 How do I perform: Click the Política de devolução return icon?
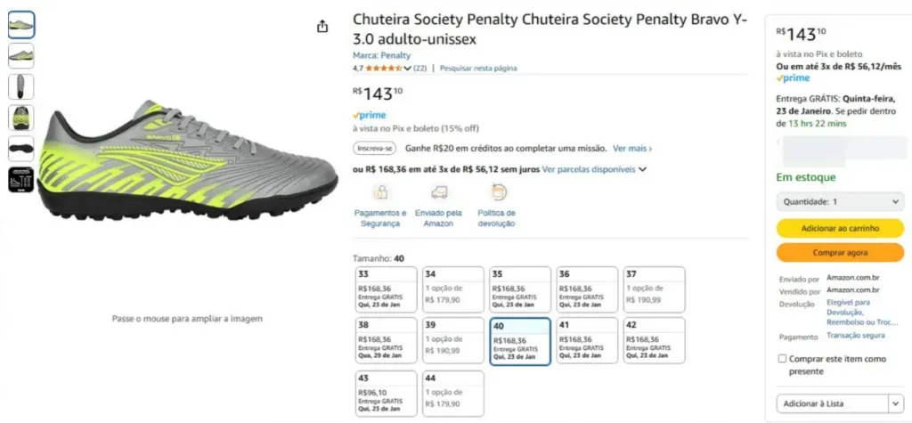pyautogui.click(x=497, y=192)
